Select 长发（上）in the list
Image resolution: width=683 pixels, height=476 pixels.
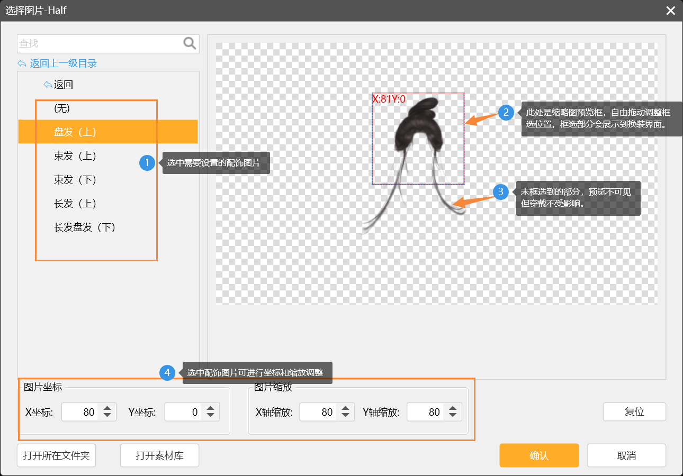tap(75, 204)
